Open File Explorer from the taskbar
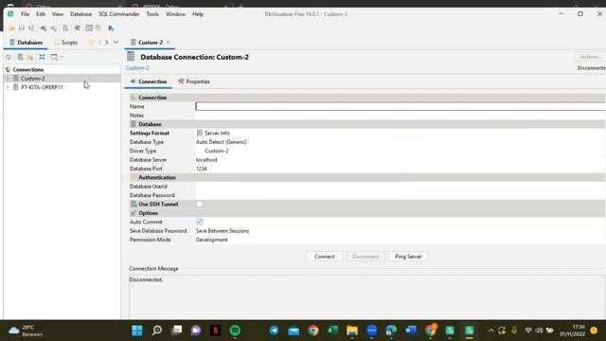This screenshot has height=341, width=606. (x=352, y=331)
